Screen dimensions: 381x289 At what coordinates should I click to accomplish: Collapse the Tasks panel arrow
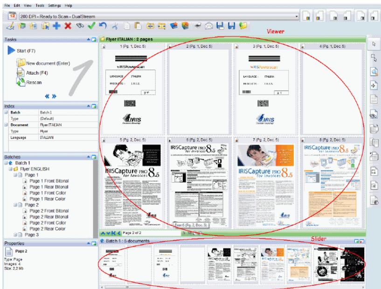point(89,39)
